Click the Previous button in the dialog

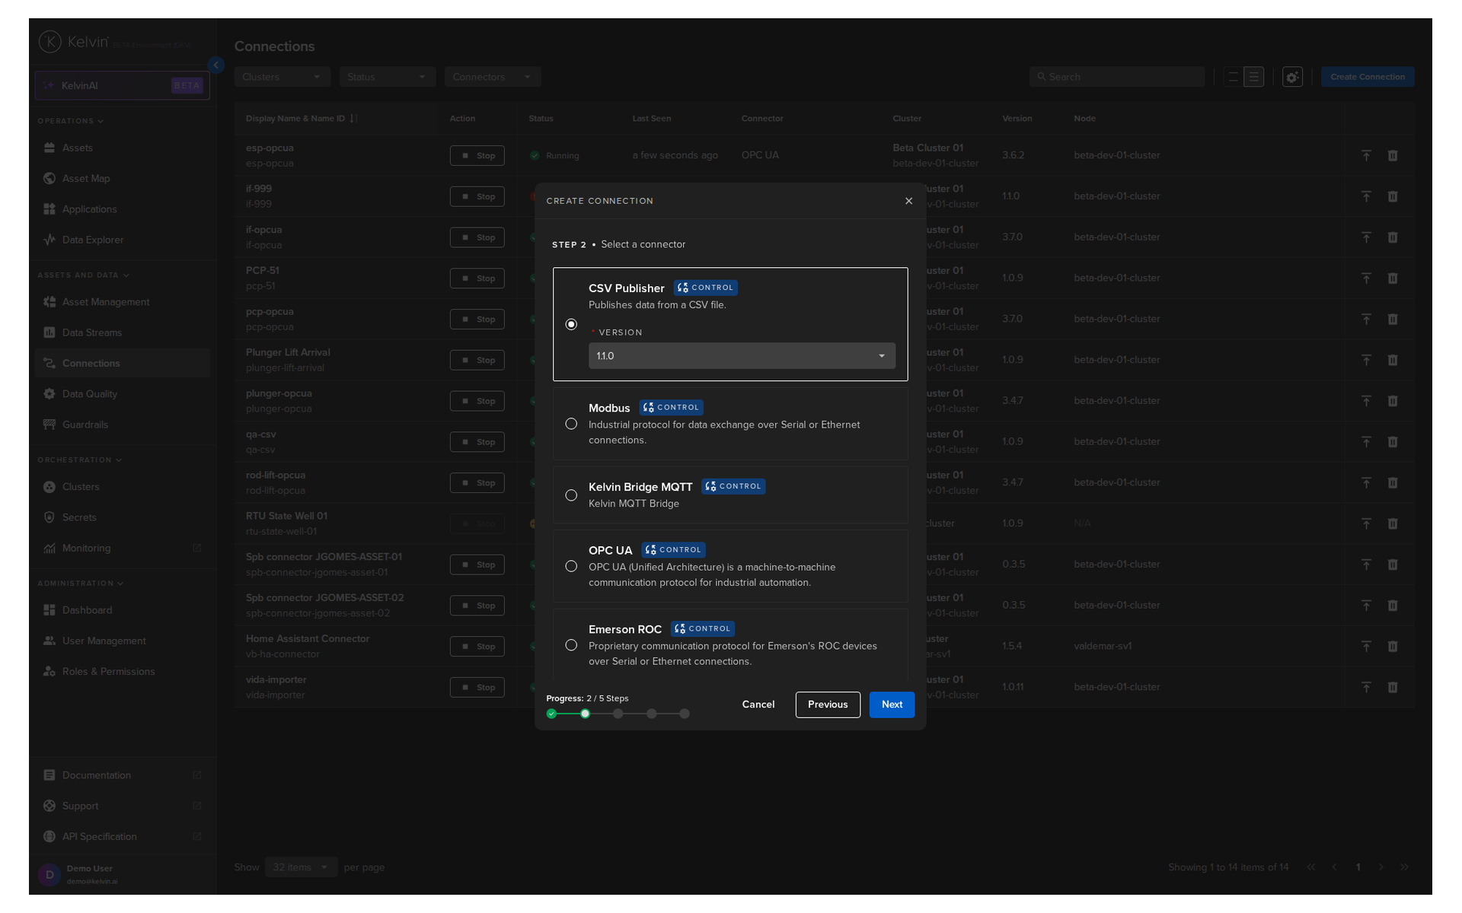tap(827, 705)
